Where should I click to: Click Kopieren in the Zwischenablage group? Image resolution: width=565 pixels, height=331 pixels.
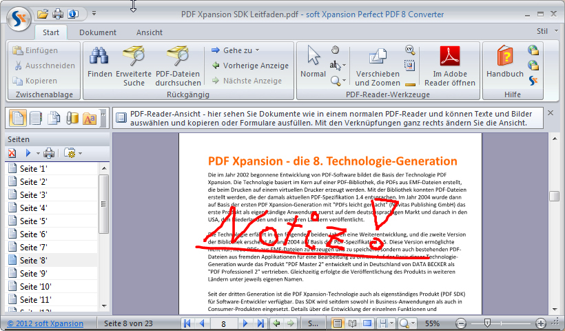coord(34,81)
